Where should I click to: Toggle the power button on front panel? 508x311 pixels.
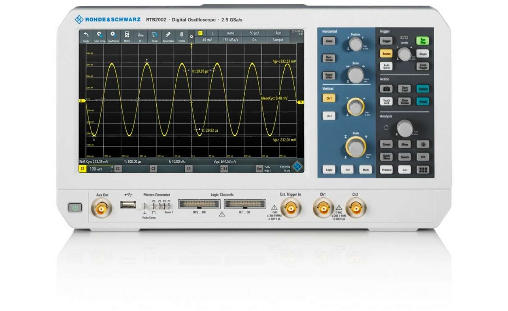[x=75, y=207]
